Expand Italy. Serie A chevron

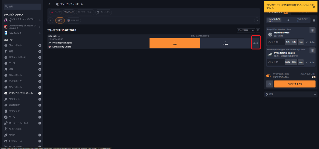pos(40,33)
